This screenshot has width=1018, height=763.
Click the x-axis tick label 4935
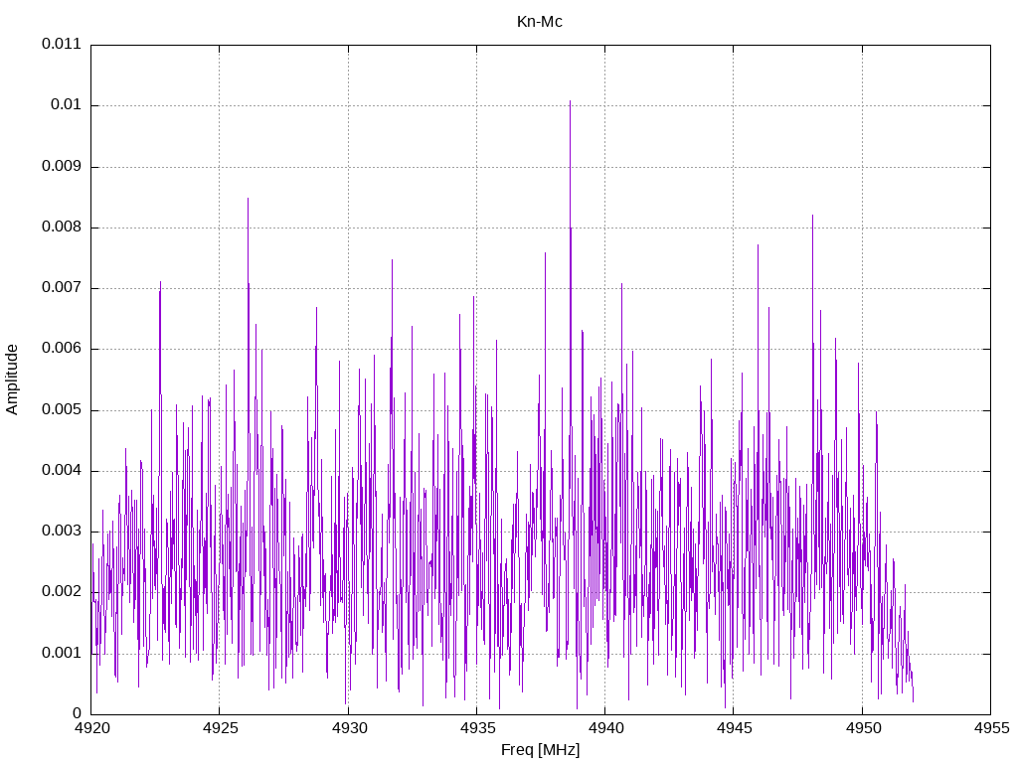pos(477,728)
